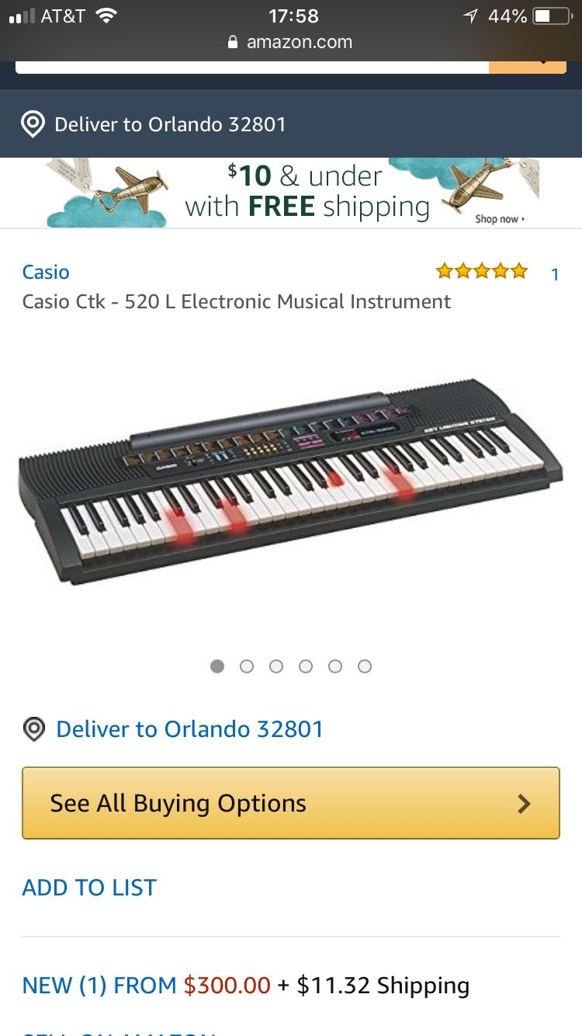The image size is (582, 1036).
Task: Select the last image carousel dot
Action: click(365, 666)
